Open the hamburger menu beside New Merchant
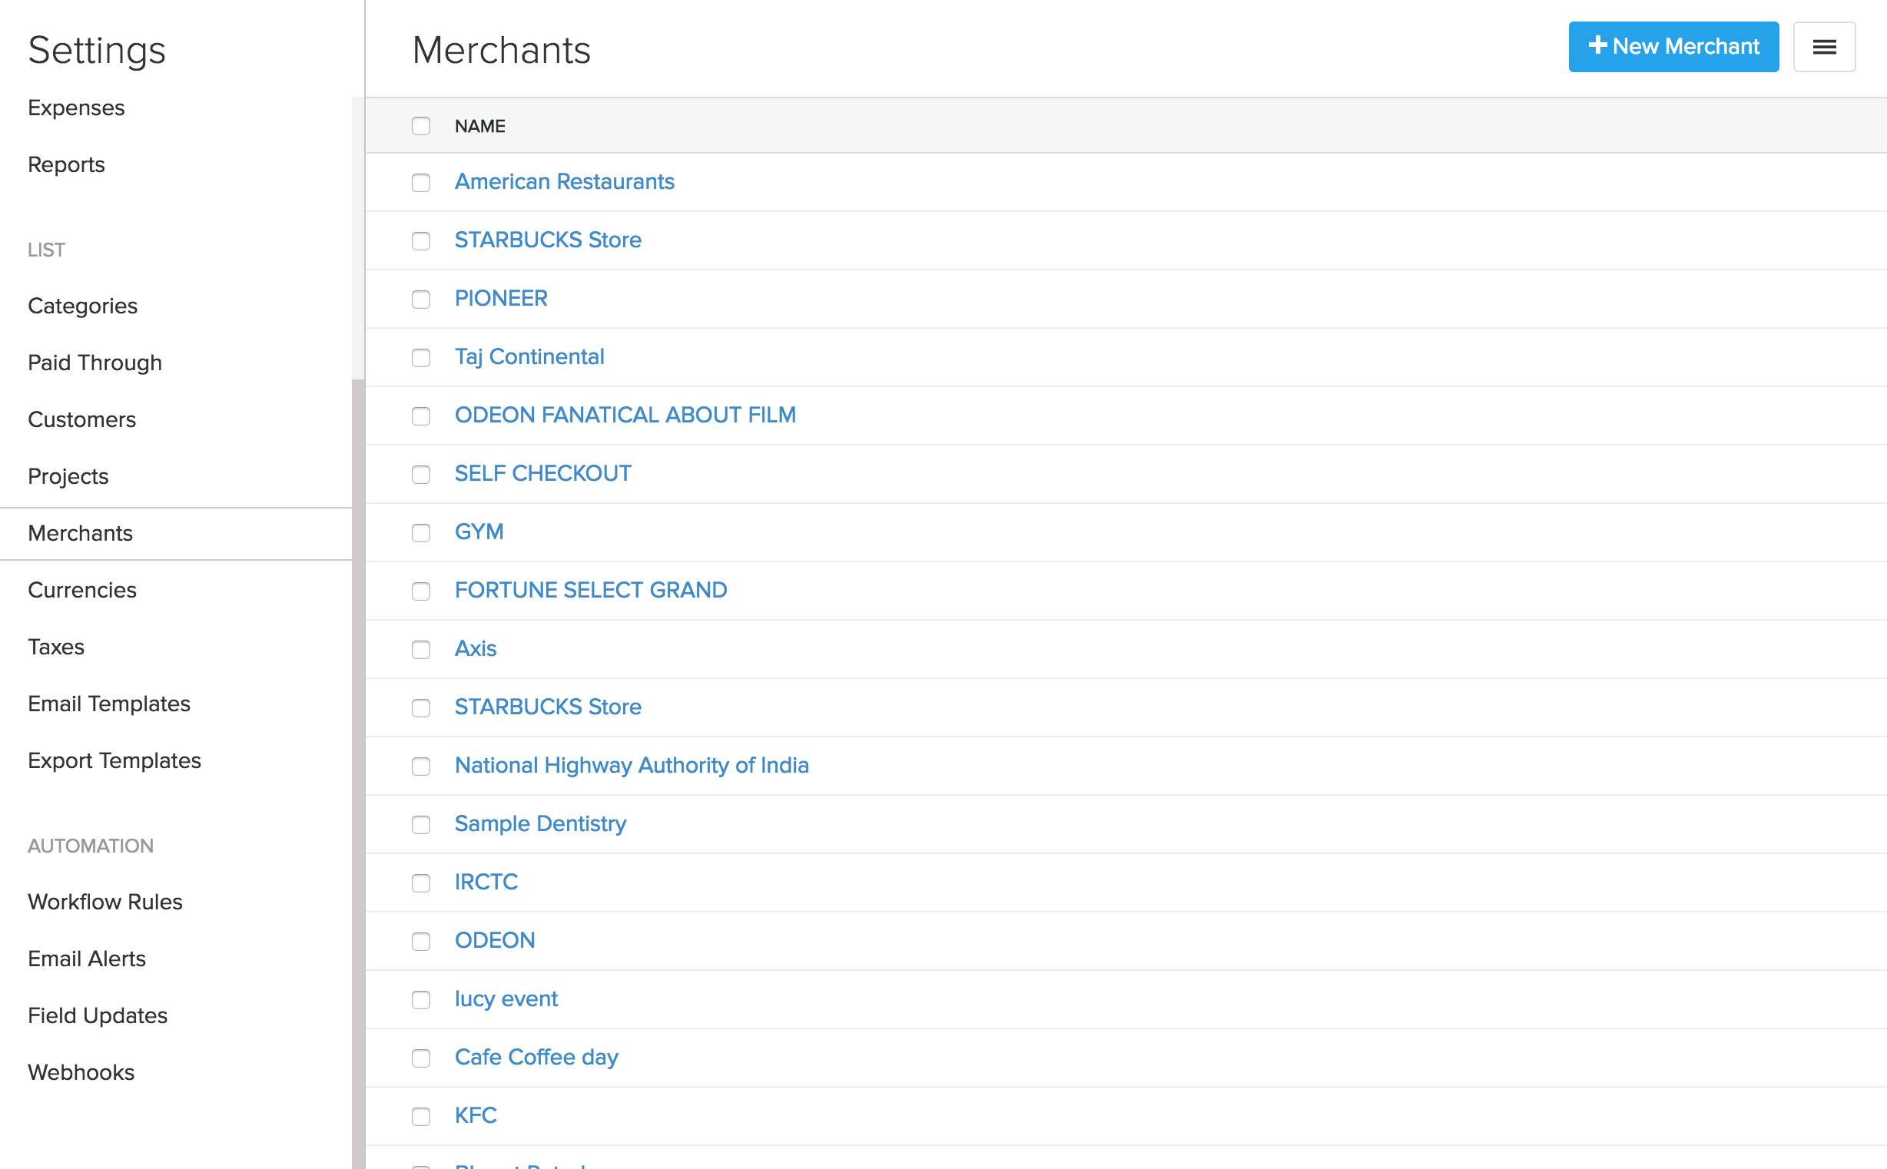The width and height of the screenshot is (1887, 1169). (1823, 47)
